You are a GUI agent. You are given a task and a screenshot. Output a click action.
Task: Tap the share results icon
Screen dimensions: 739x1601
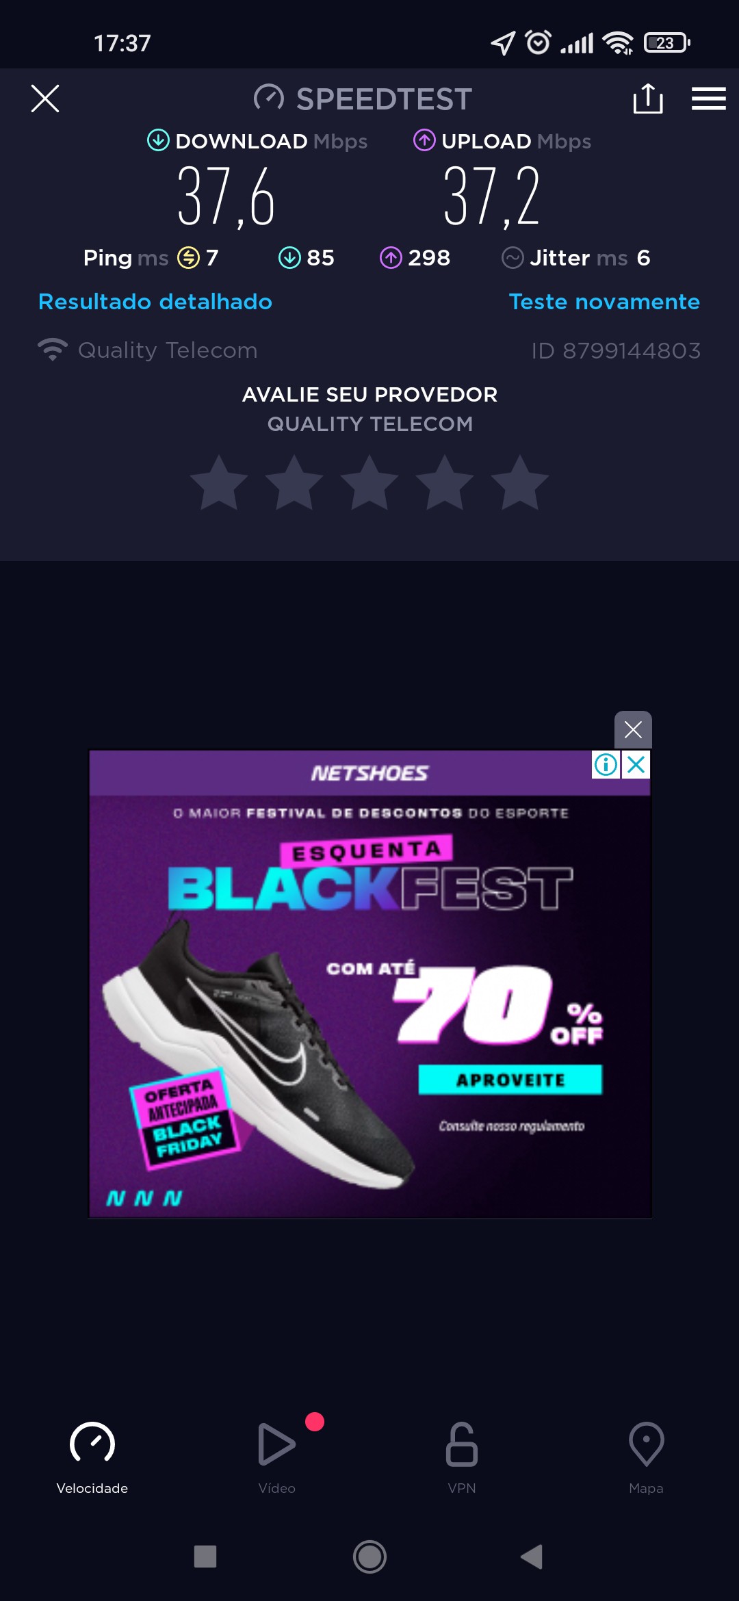647,99
